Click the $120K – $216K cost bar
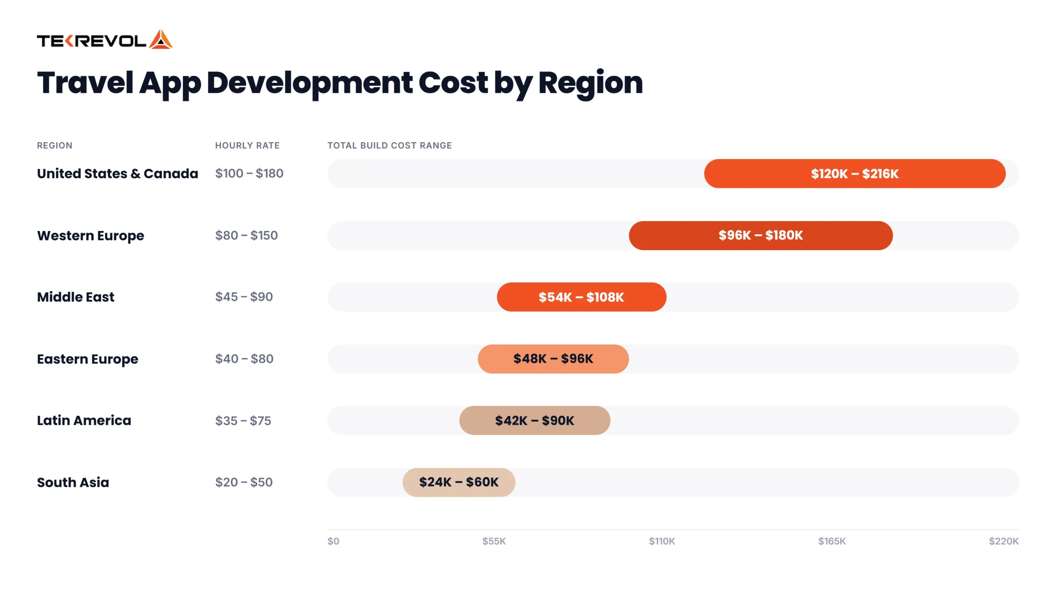Screen dimensions: 1056x594 coord(854,174)
